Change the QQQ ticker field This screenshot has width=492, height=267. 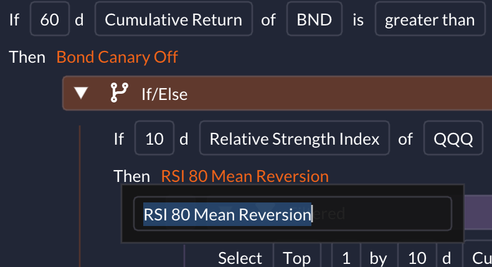click(453, 138)
